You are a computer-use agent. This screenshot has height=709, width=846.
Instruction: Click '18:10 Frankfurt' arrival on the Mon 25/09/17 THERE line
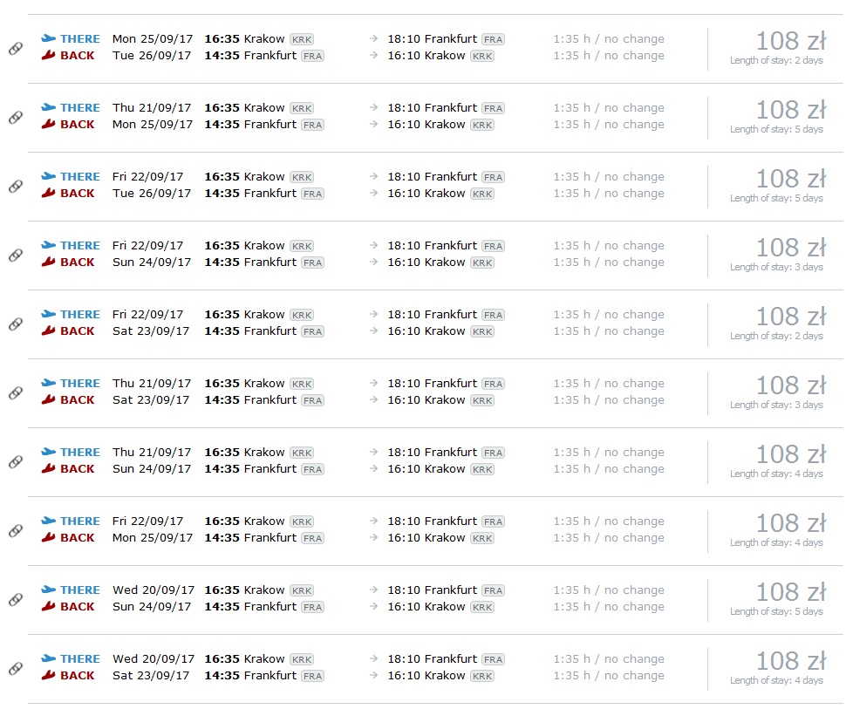tap(433, 39)
